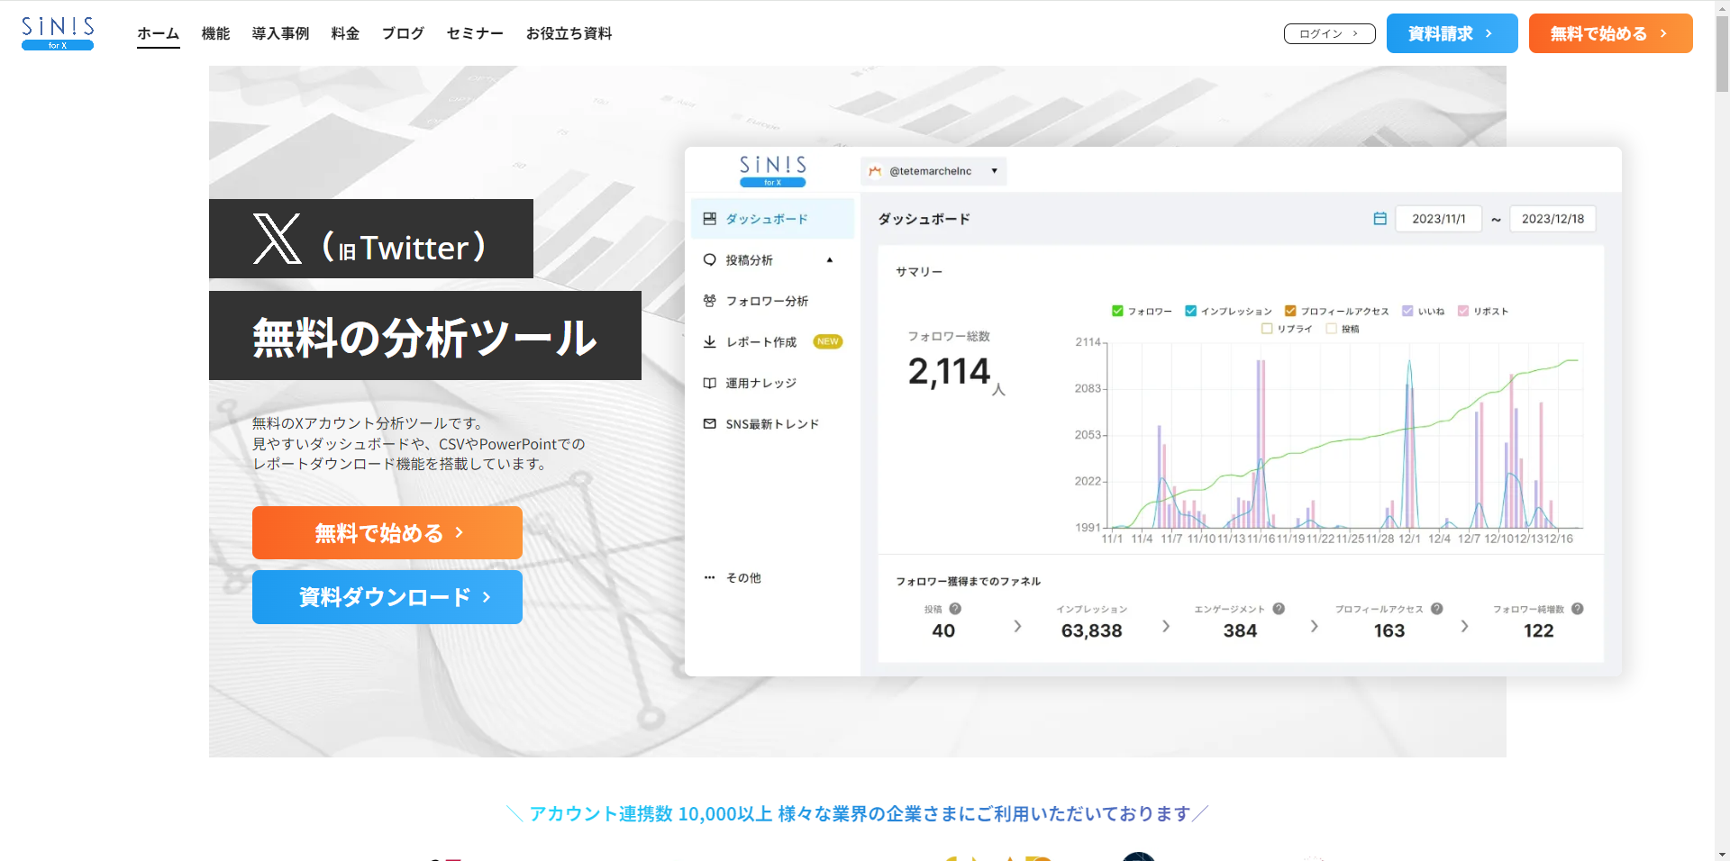The width and height of the screenshot is (1730, 861).
Task: Click the report download arrow icon
Action: 710,341
